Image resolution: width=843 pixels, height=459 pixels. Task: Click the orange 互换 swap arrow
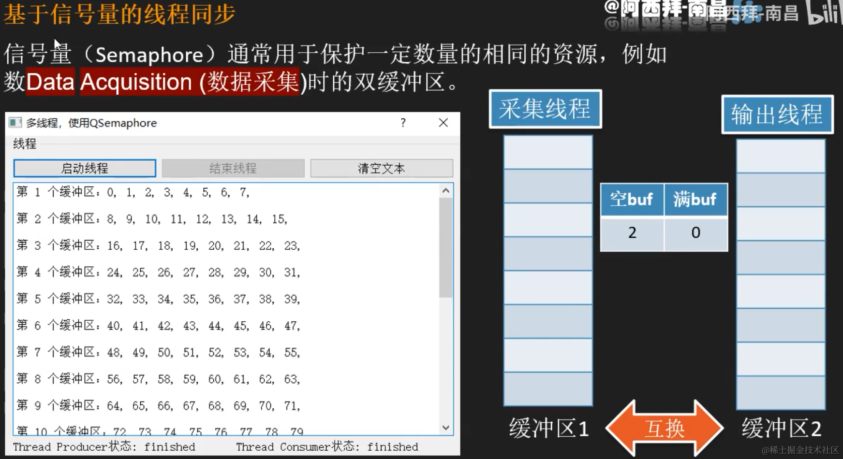pos(665,427)
